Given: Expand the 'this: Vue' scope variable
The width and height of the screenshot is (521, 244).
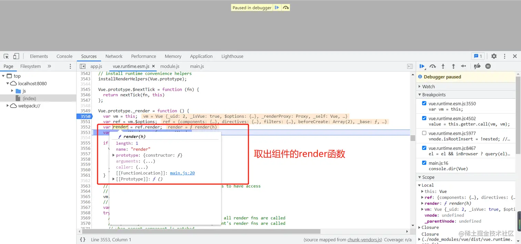Looking at the screenshot, I should [422, 191].
